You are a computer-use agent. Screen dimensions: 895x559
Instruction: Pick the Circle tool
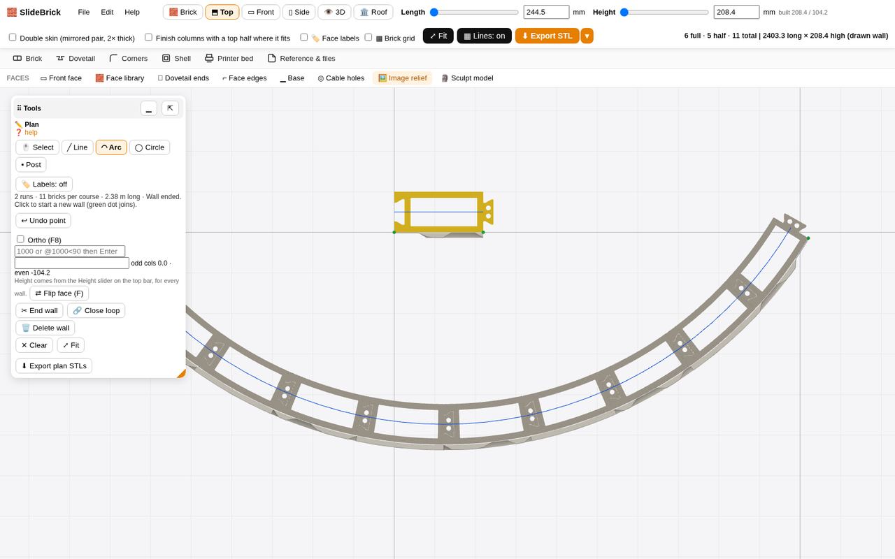[x=150, y=147]
